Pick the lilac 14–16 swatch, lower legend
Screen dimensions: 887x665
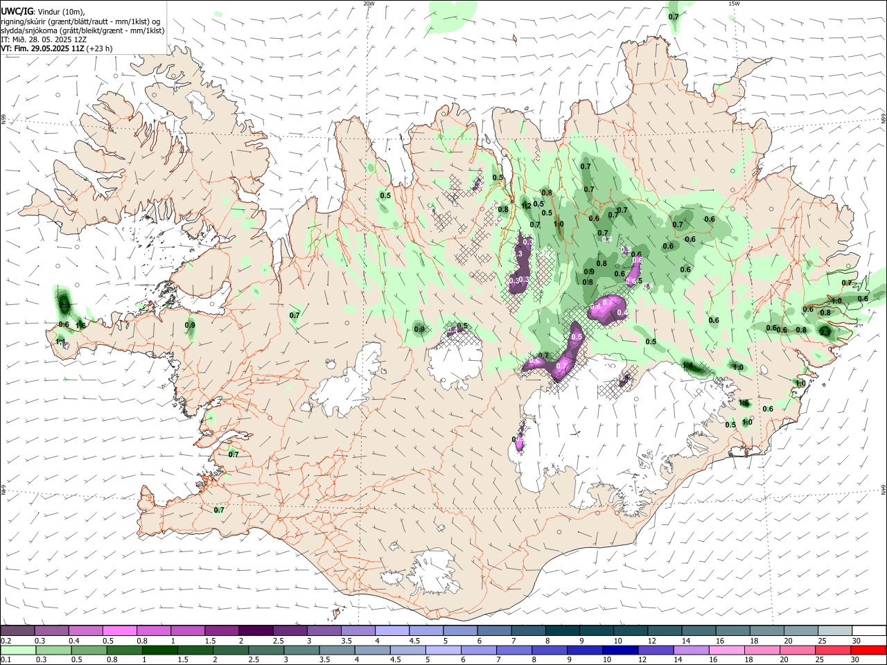point(692,650)
